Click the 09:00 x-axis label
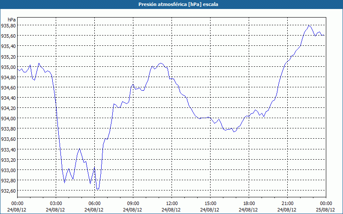This screenshot has height=214, width=343. click(x=133, y=204)
